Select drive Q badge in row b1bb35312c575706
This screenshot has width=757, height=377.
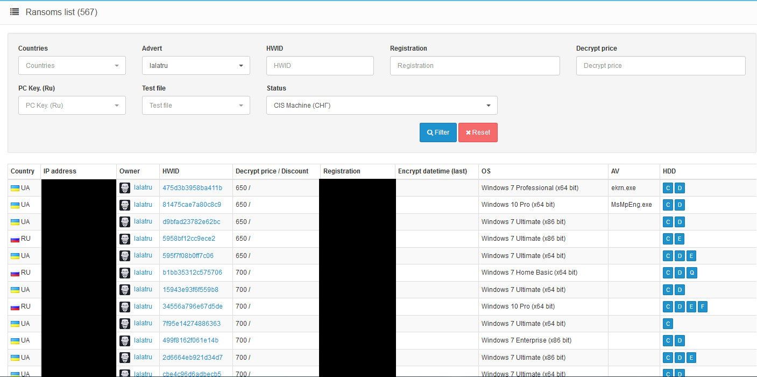(692, 273)
